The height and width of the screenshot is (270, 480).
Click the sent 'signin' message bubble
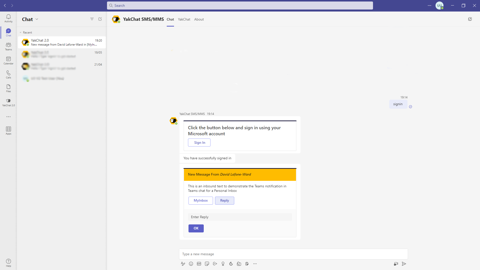coord(398,104)
